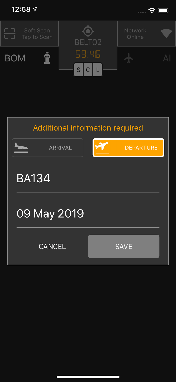The height and width of the screenshot is (382, 176).
Task: Tap the airplane icon next to AI
Action: [x=129, y=58]
